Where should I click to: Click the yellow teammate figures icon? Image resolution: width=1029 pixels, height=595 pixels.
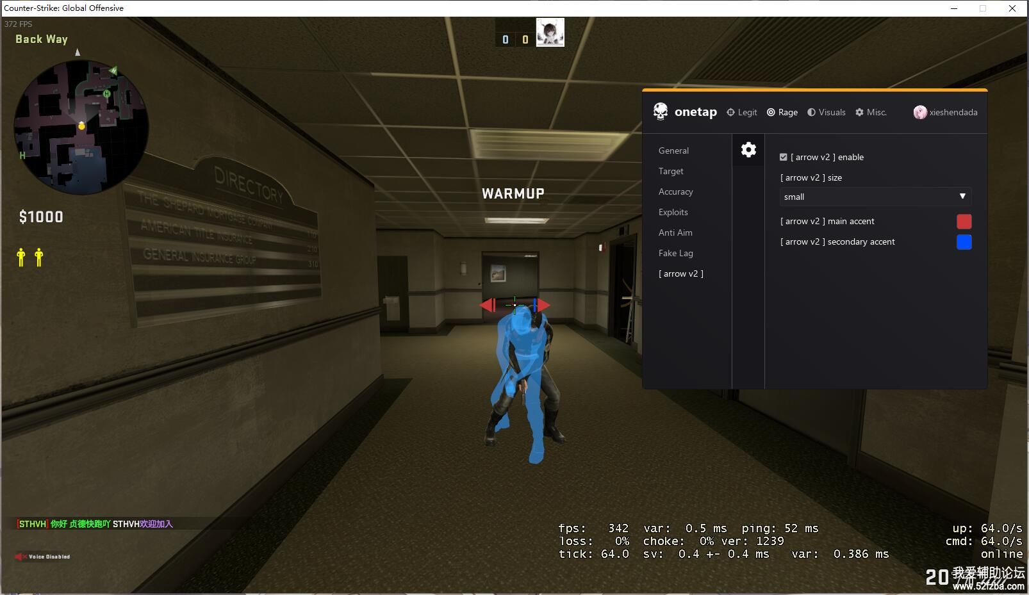[x=29, y=257]
